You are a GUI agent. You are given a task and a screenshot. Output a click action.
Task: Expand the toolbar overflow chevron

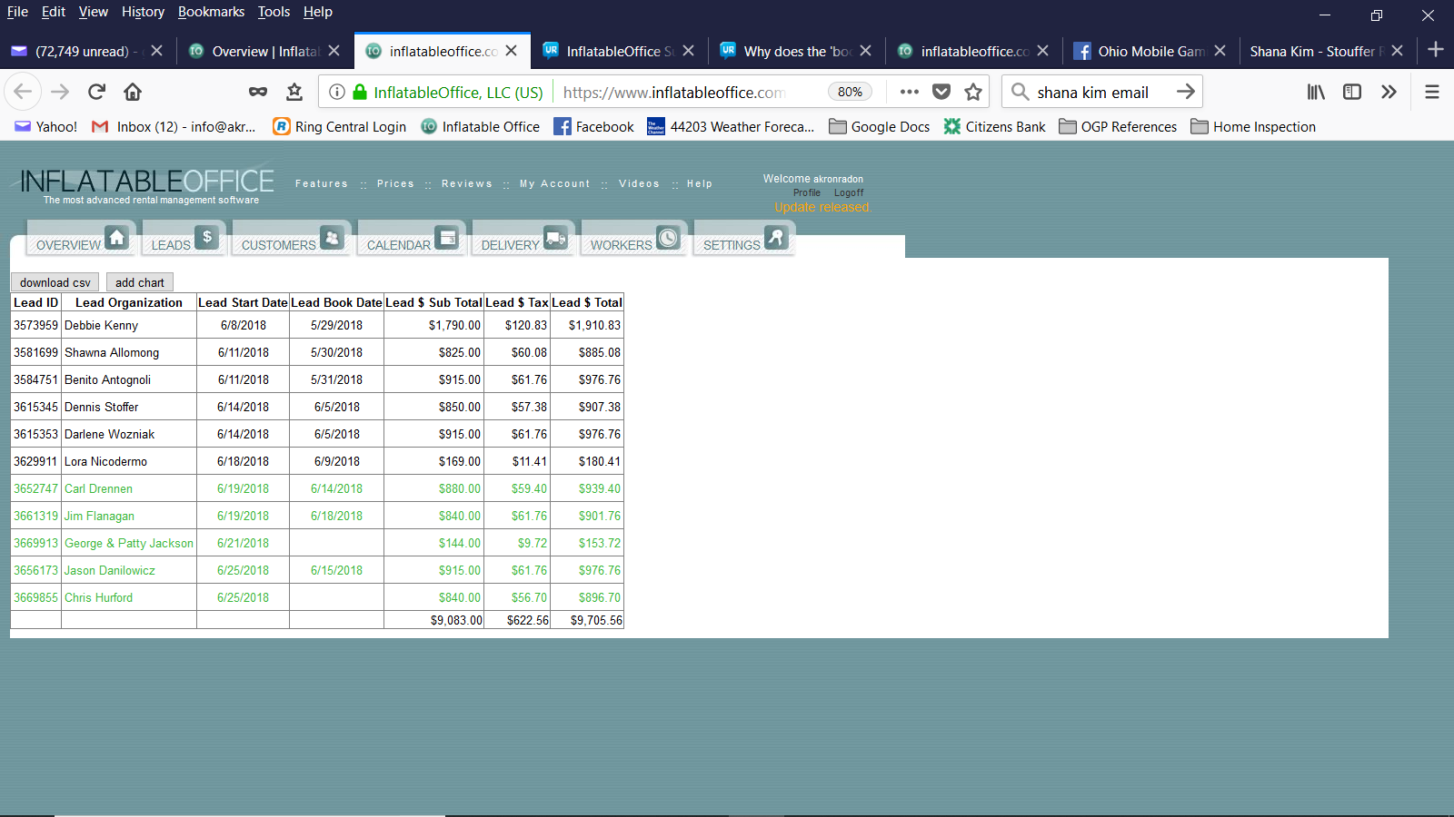pos(1389,92)
